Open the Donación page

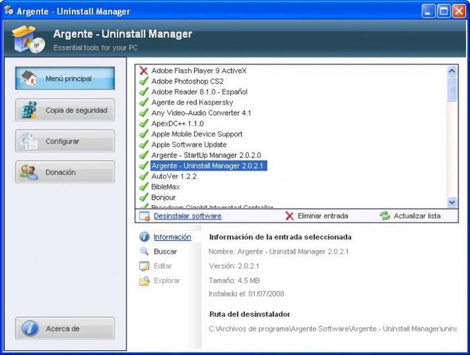(65, 172)
